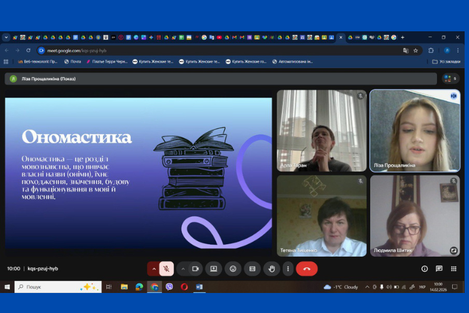This screenshot has width=469, height=313.
Task: Expand the microphone audio settings arrow
Action: (x=154, y=269)
